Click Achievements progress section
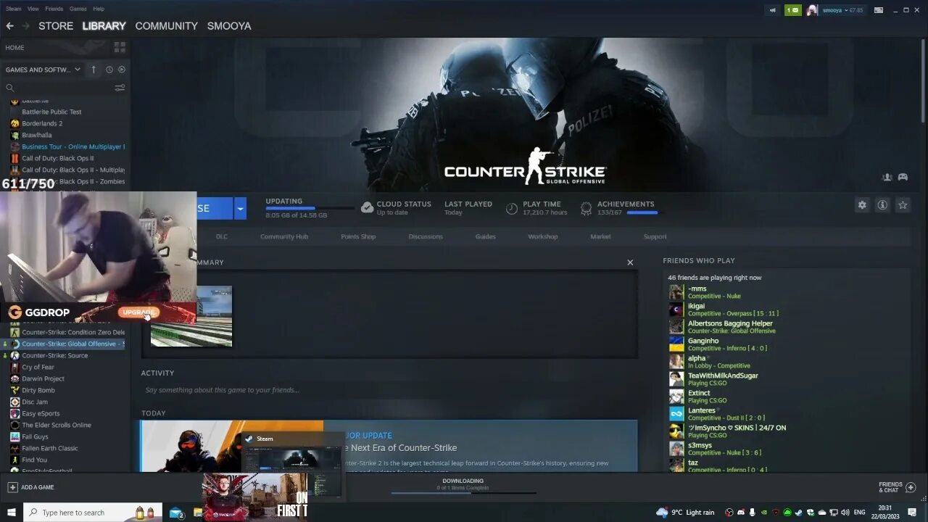 click(x=619, y=208)
